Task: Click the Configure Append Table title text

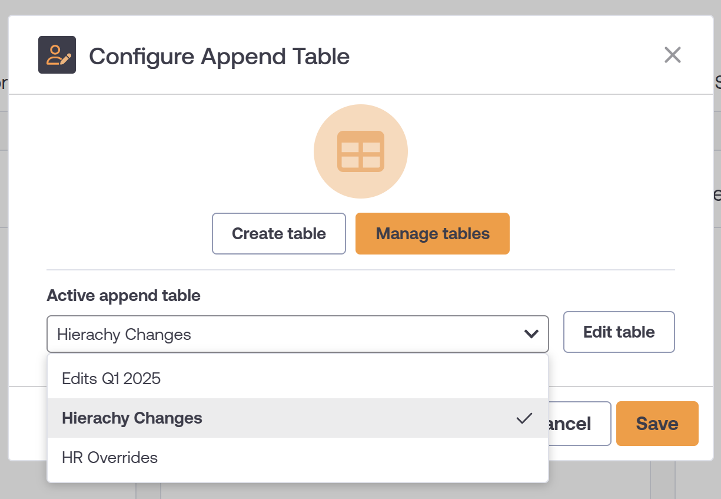Action: pos(220,57)
